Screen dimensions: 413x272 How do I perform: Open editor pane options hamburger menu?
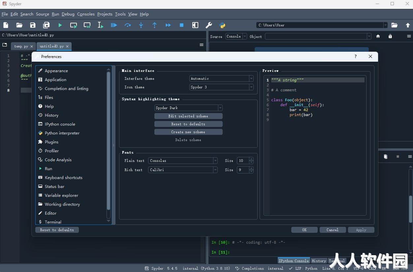[202, 45]
